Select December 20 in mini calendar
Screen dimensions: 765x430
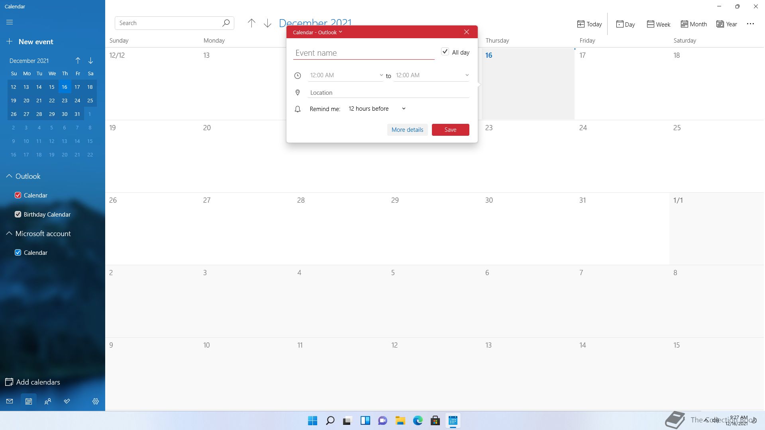click(x=26, y=101)
